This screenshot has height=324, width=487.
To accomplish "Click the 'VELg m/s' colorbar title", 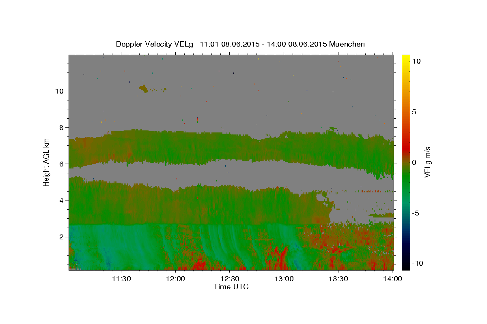I will [x=428, y=162].
